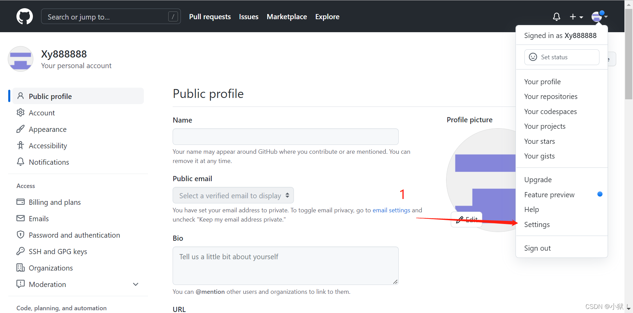Click the Public profile person icon
Screen dimensions: 633x313
(21, 96)
